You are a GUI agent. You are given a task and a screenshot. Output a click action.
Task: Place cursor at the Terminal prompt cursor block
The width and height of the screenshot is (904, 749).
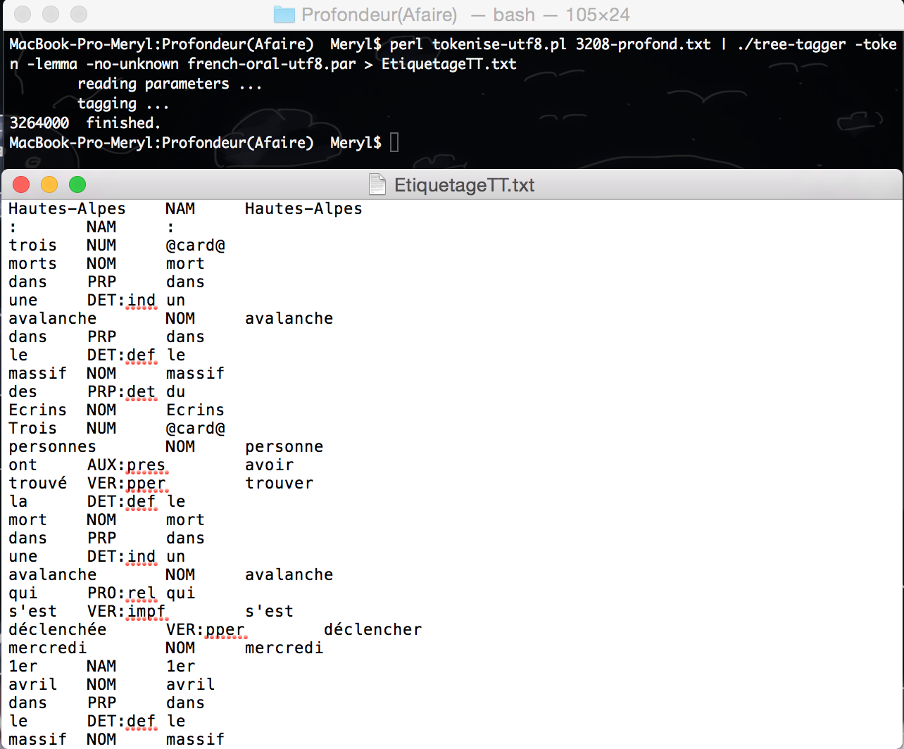394,143
